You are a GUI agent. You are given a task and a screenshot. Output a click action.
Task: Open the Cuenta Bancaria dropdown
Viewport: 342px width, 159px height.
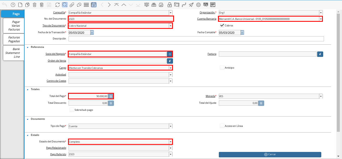tap(321, 19)
